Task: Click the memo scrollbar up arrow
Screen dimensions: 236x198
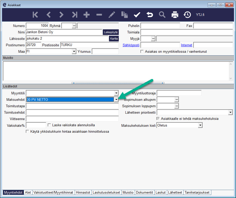Action: pos(231,64)
